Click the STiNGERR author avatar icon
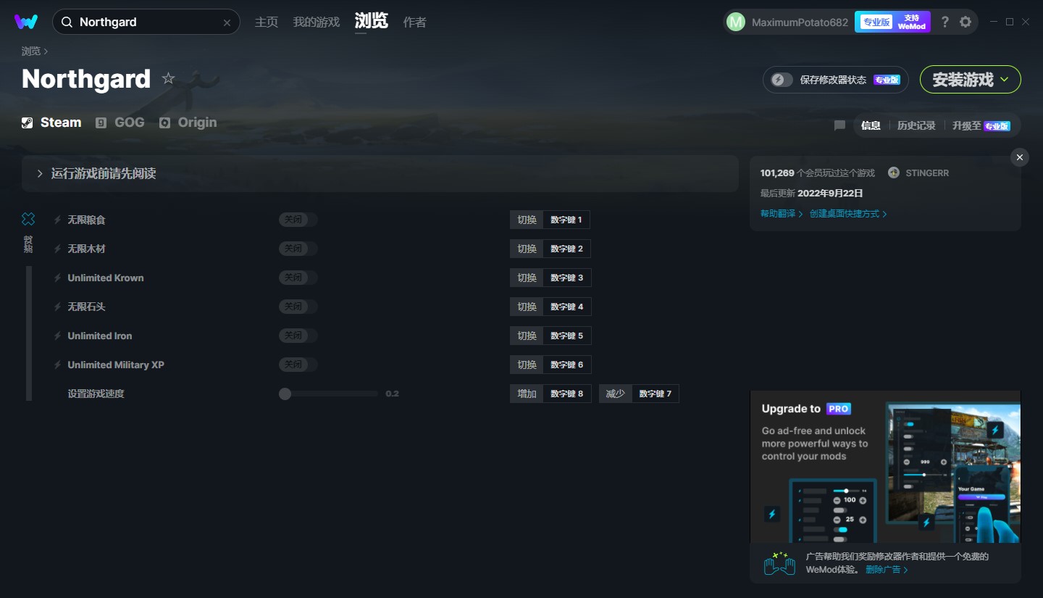Image resolution: width=1043 pixels, height=598 pixels. click(894, 173)
